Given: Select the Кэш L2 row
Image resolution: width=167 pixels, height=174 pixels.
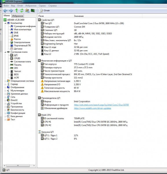Looking at the screenshot, I should [75, 54].
